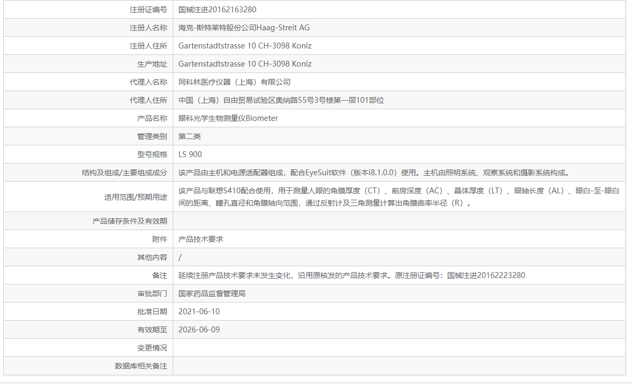
Task: Click the remark text with 国械注进20162223280
Action: (352, 275)
